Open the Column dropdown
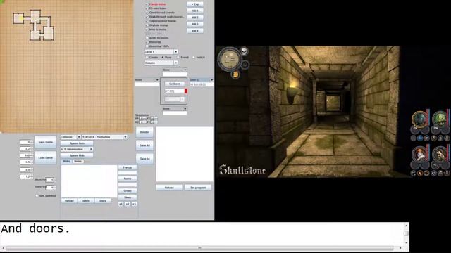451x253 pixels. (161, 63)
